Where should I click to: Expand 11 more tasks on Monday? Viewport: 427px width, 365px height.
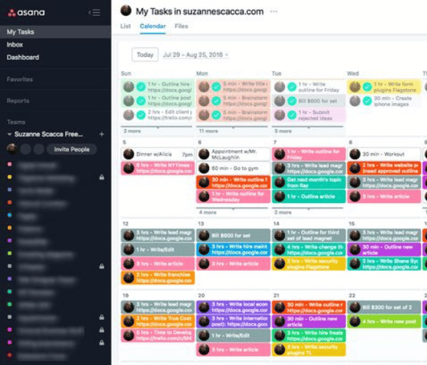click(x=208, y=131)
